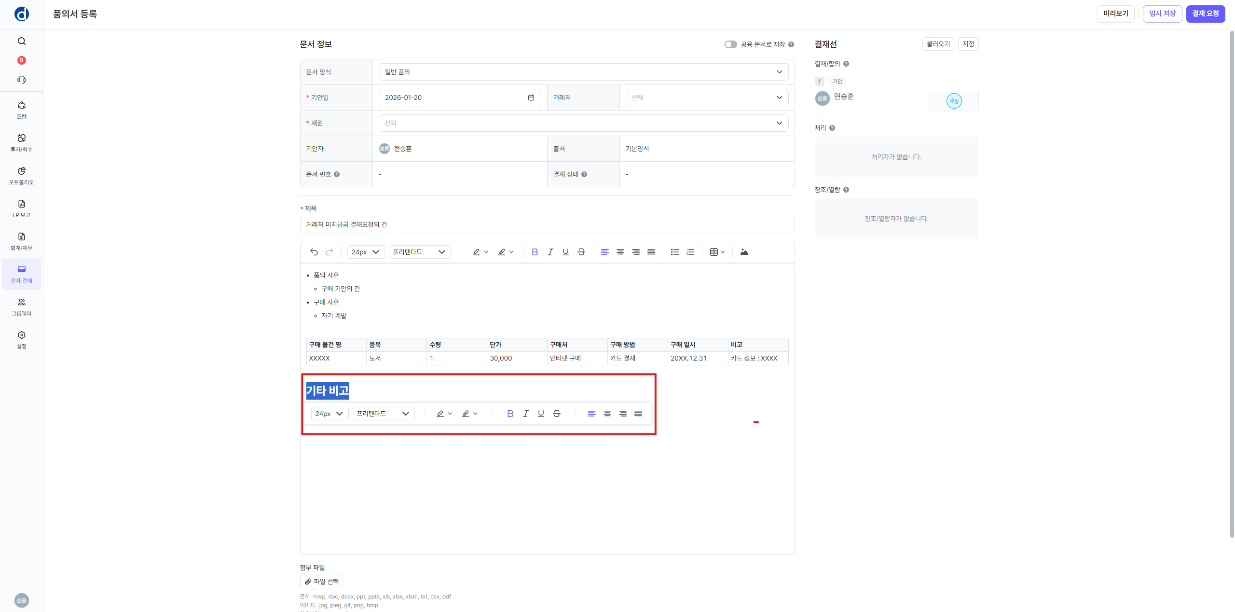Click the undo icon in editor toolbar
Image resolution: width=1235 pixels, height=612 pixels.
(314, 252)
